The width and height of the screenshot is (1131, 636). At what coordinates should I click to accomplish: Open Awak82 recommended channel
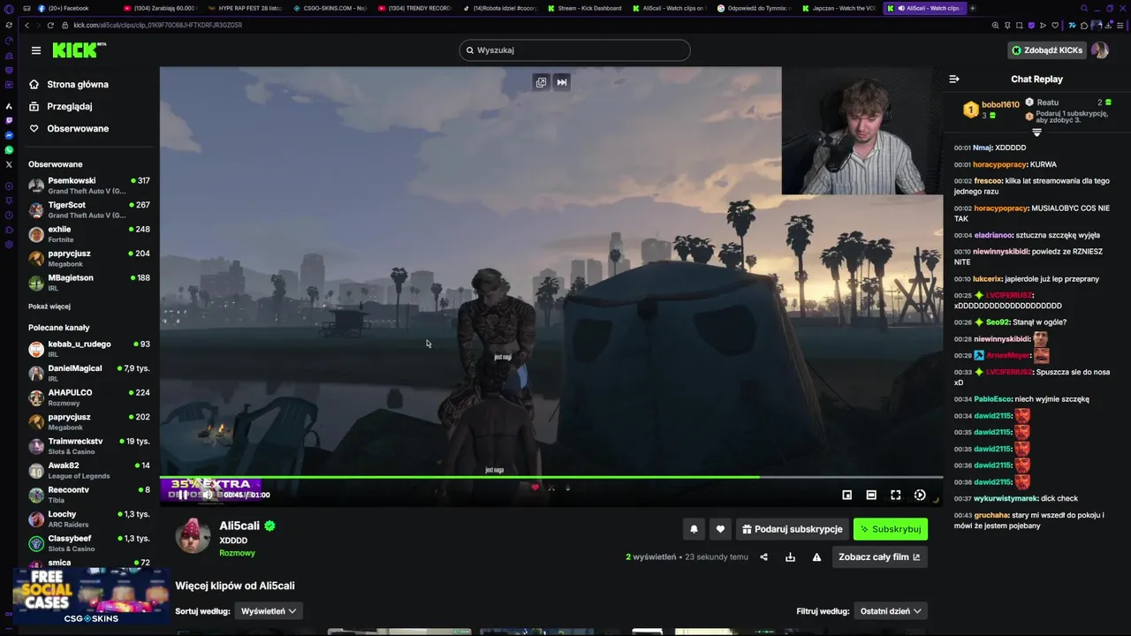pyautogui.click(x=88, y=470)
